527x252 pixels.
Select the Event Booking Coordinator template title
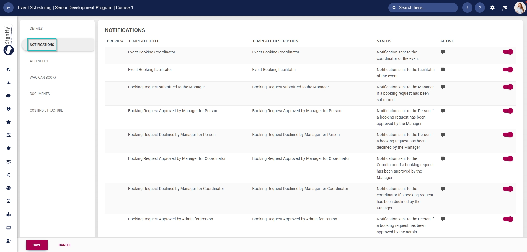(152, 52)
